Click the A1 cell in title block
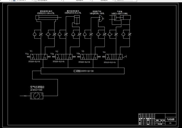The width and height of the screenshot is (182, 128). 170,123
